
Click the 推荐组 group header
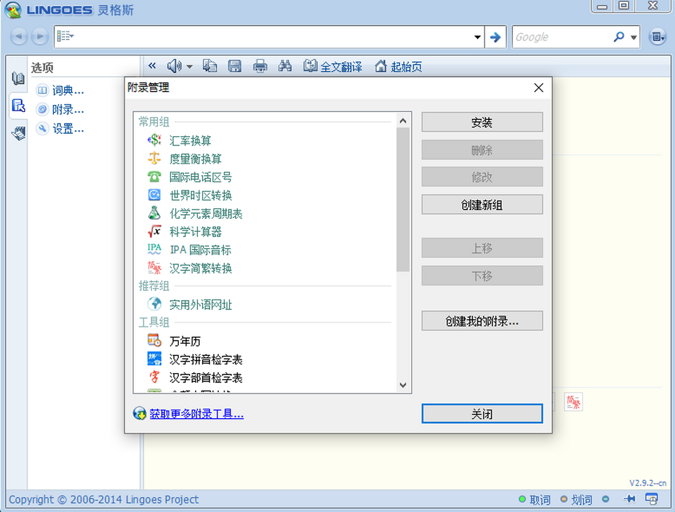[x=154, y=286]
